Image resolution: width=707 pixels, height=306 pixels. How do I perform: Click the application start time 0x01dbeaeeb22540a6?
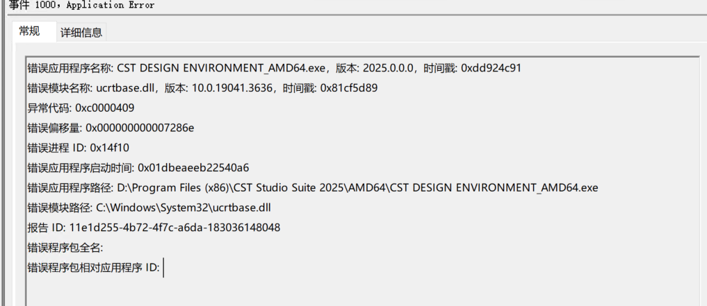193,168
